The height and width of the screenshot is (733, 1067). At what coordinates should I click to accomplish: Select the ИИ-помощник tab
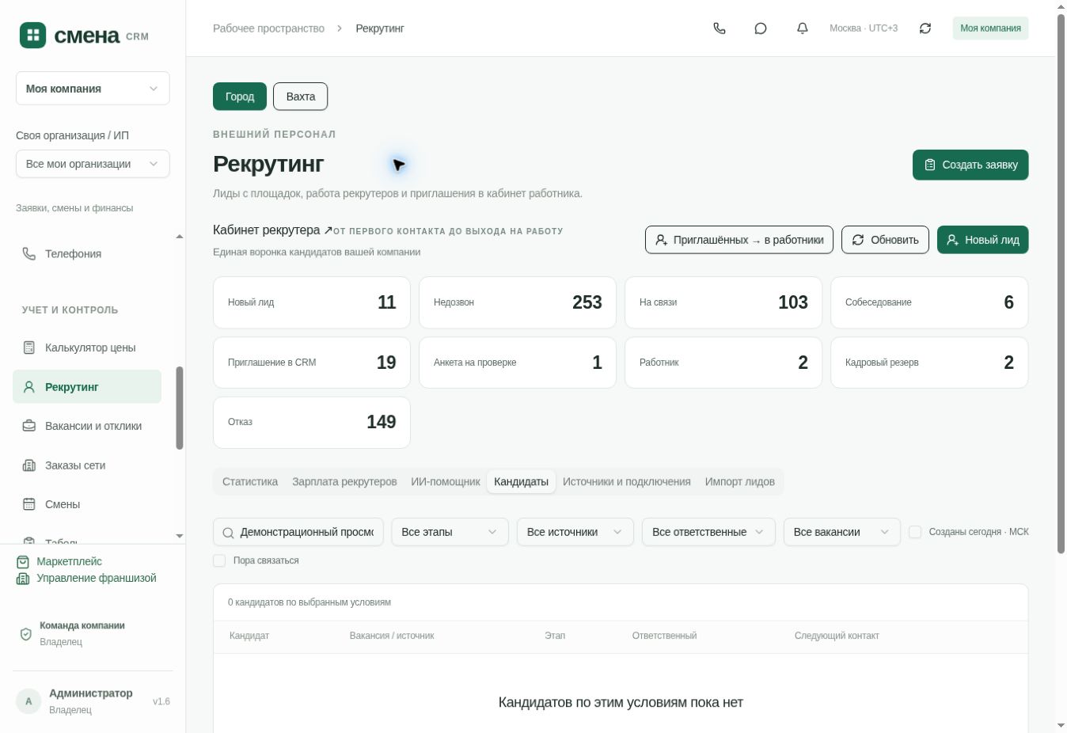[x=445, y=482]
